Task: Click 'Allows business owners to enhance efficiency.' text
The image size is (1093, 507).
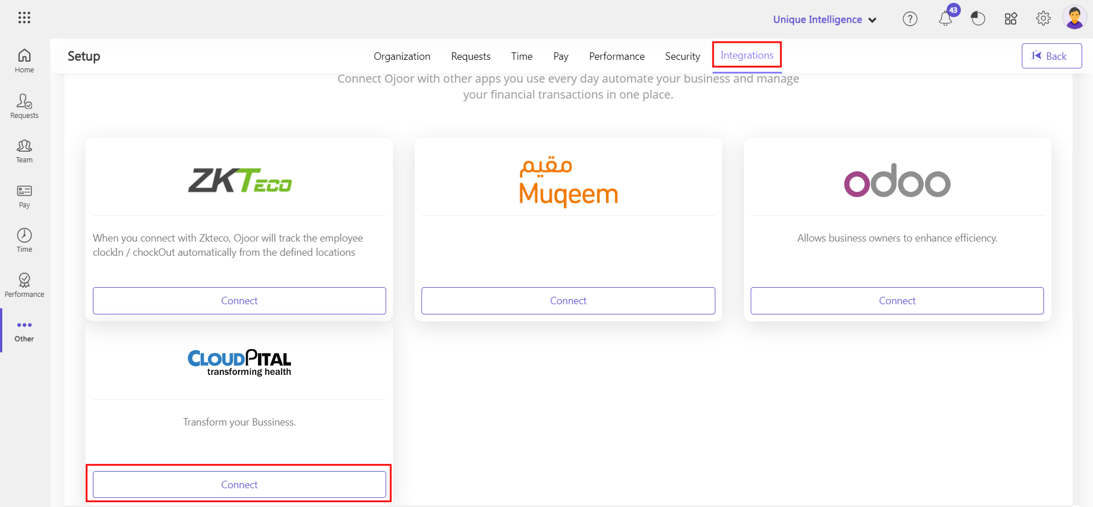Action: [897, 238]
